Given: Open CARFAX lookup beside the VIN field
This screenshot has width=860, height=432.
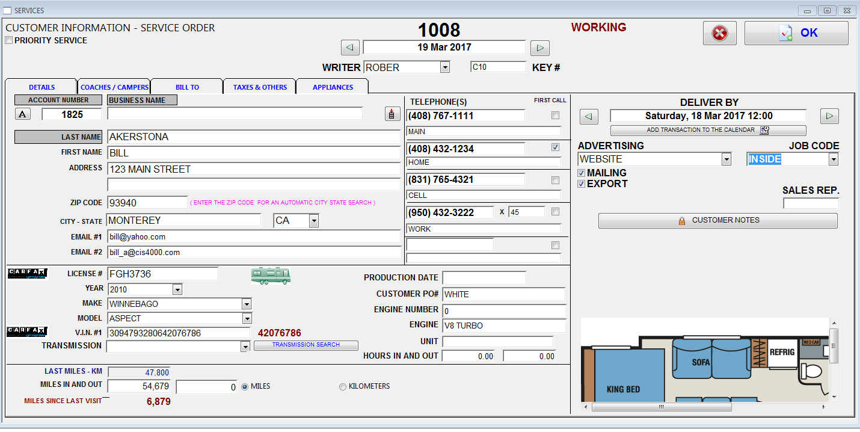Looking at the screenshot, I should 27,331.
